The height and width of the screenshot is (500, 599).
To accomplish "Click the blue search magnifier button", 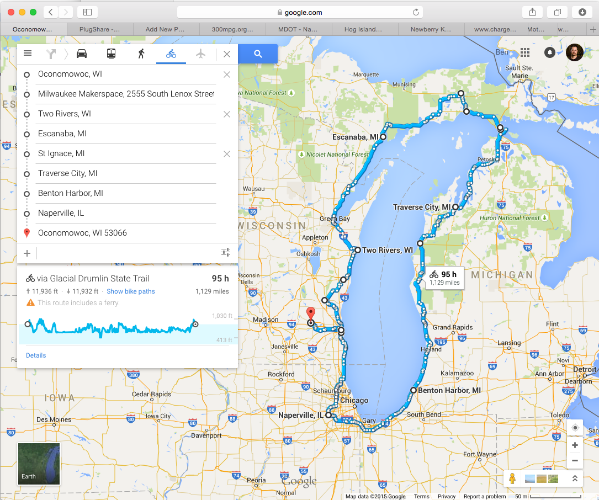I will click(x=258, y=54).
